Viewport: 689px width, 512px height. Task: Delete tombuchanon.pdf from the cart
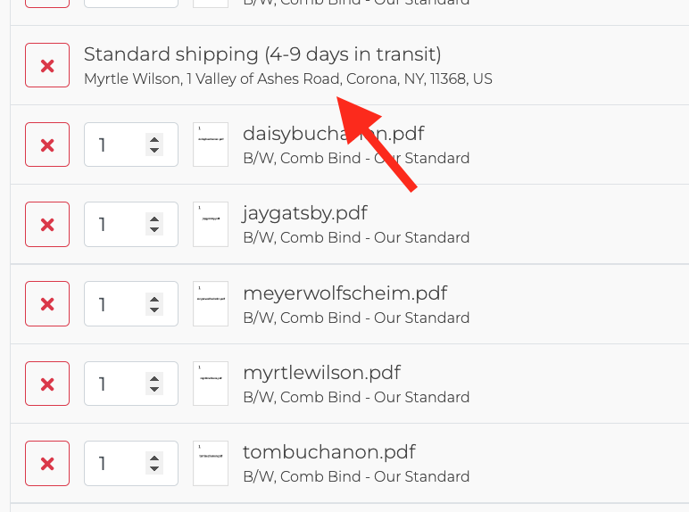click(47, 463)
